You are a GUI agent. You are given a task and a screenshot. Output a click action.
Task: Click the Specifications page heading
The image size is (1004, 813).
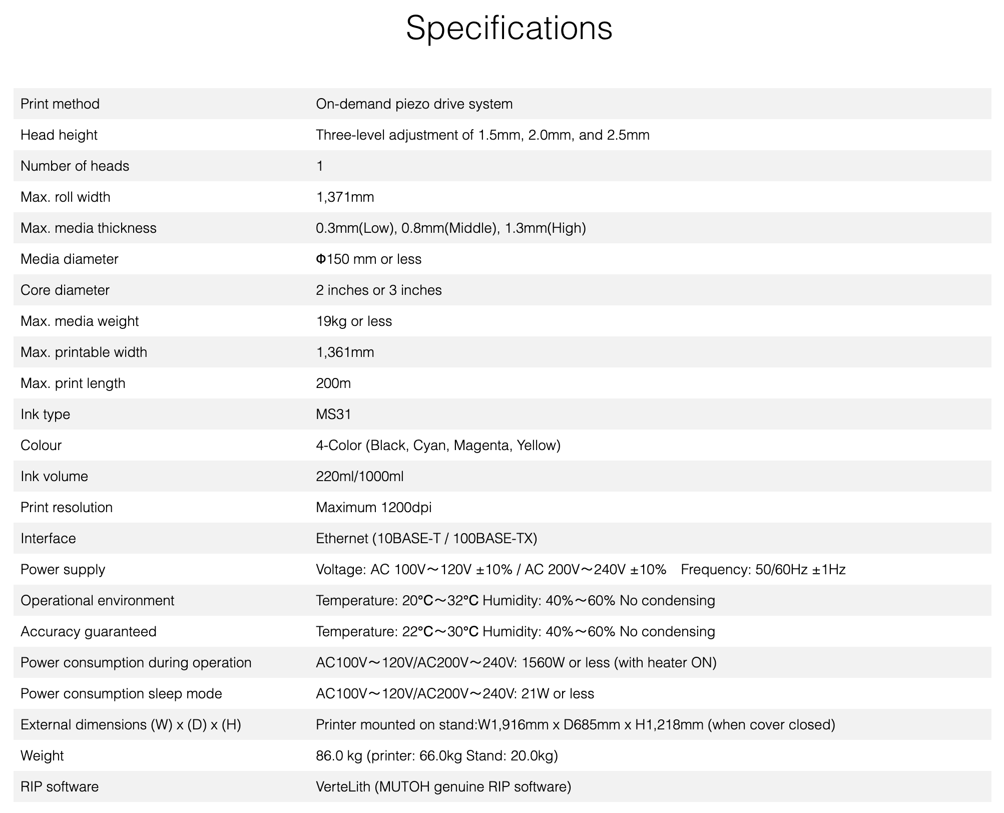(x=509, y=28)
